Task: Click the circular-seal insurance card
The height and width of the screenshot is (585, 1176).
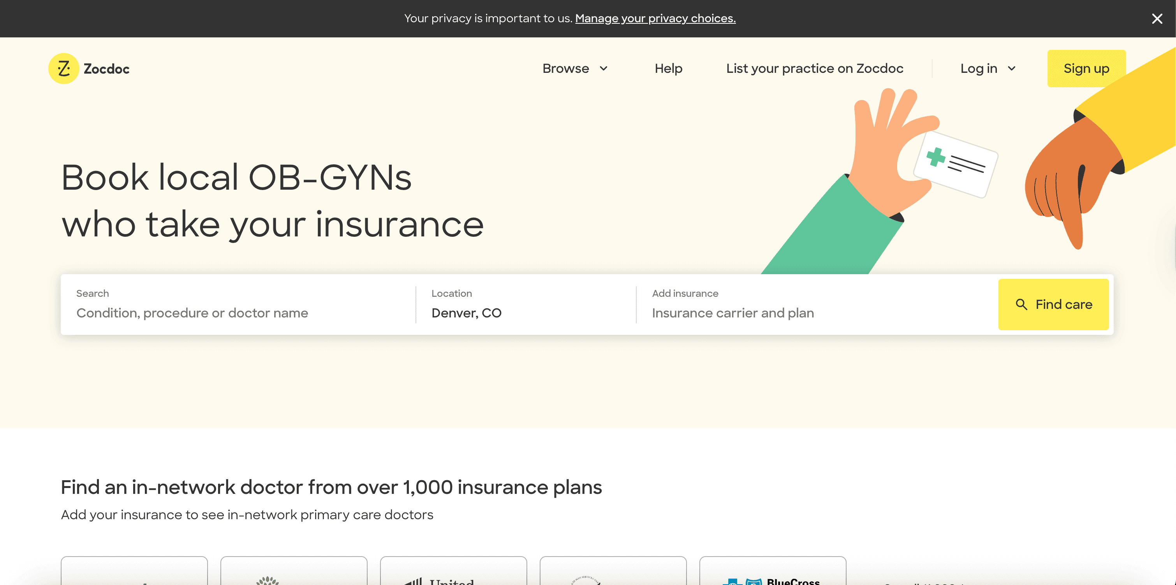Action: (x=613, y=574)
